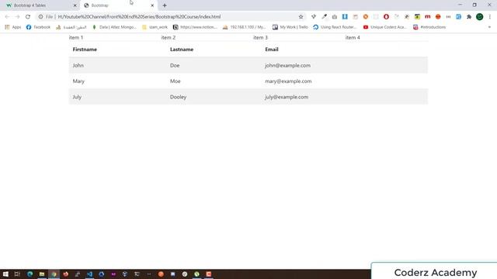Click nav item 3

coord(260,37)
